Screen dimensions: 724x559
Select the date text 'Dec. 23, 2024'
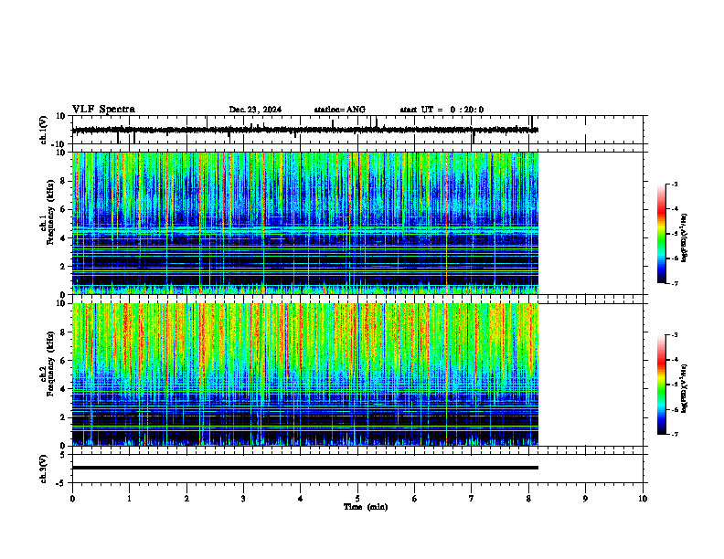click(x=255, y=110)
